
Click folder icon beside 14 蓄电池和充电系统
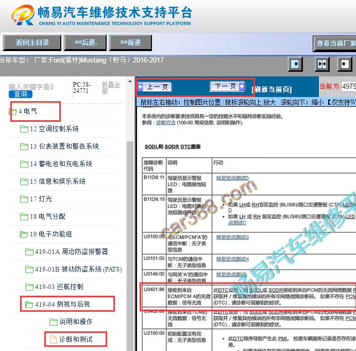click(24, 164)
